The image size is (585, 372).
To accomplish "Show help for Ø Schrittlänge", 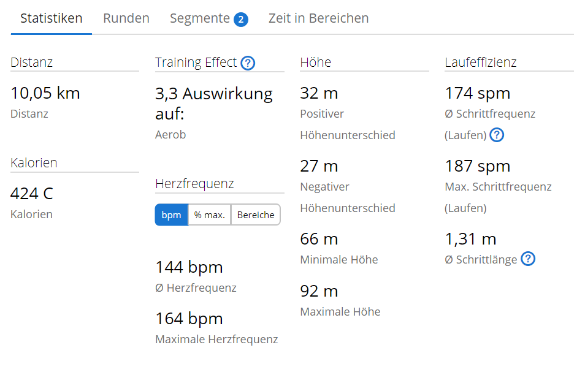I will click(528, 259).
